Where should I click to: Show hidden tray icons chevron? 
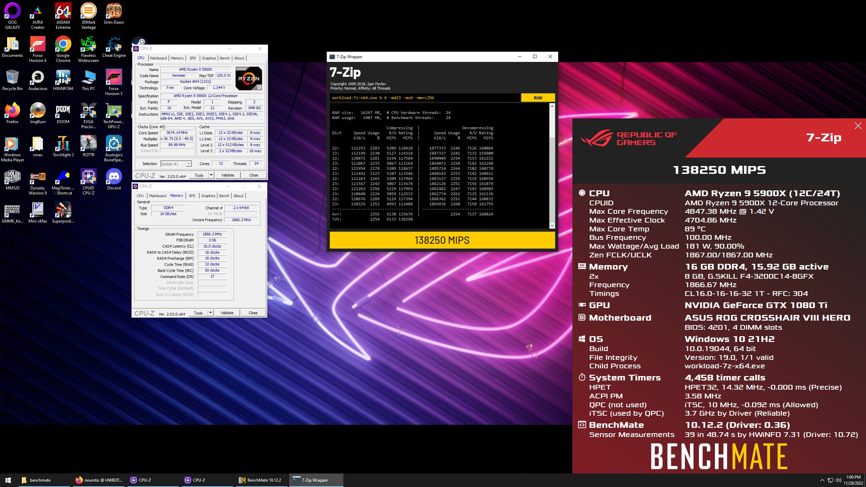pos(822,480)
